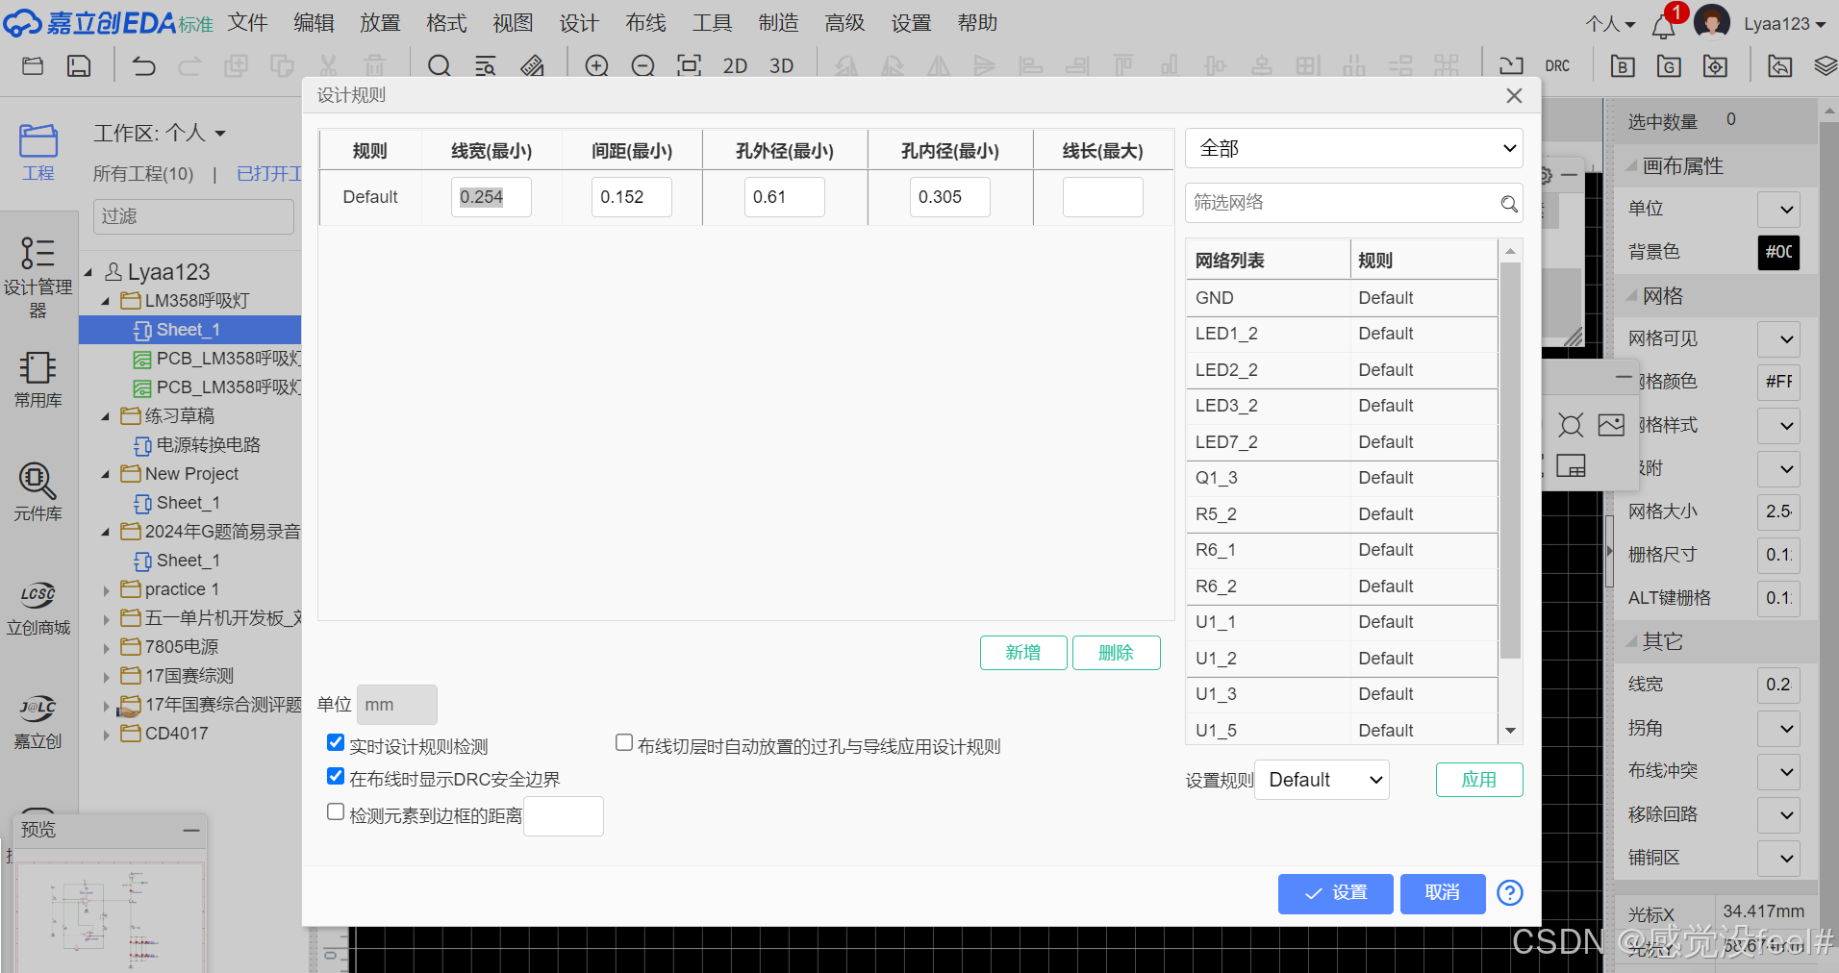
Task: Open project folder icon in toolbar
Action: [x=33, y=65]
